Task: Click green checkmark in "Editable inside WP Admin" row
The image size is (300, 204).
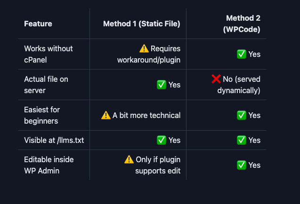Action: pos(242,165)
